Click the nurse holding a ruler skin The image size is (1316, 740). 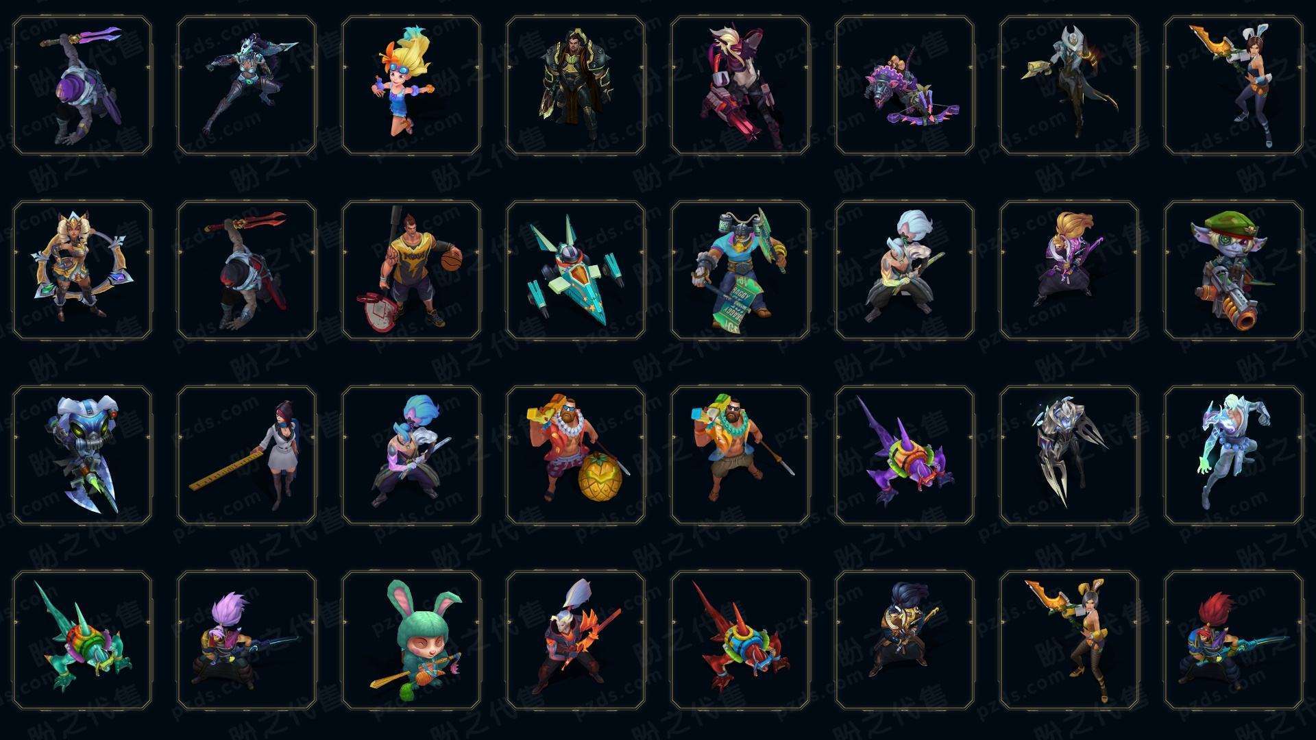[247, 455]
